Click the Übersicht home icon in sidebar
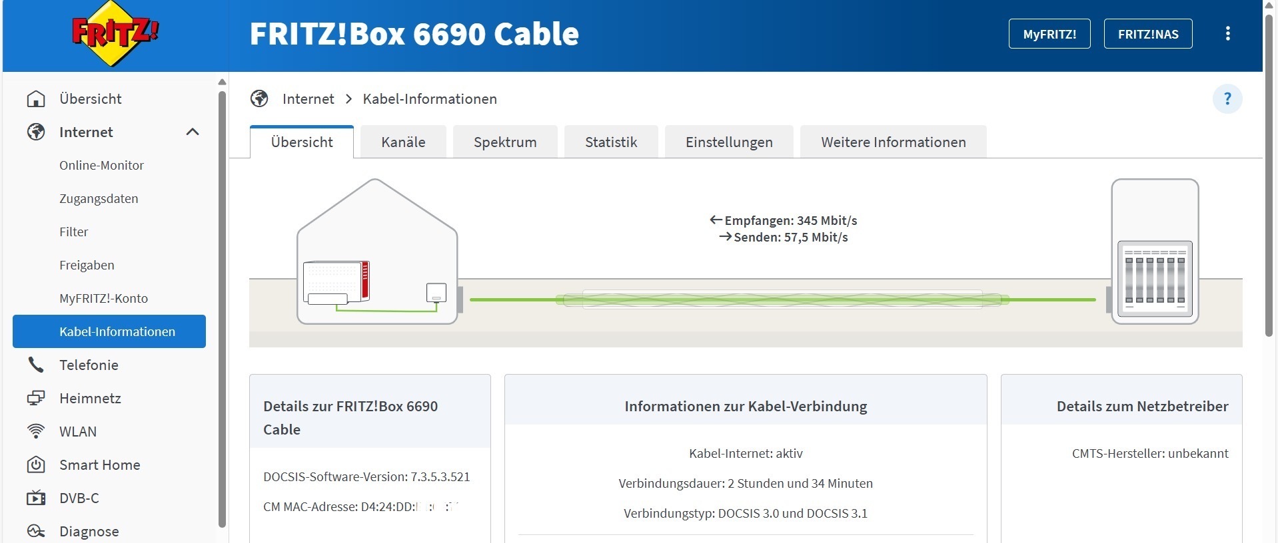The height and width of the screenshot is (543, 1278). (x=36, y=99)
